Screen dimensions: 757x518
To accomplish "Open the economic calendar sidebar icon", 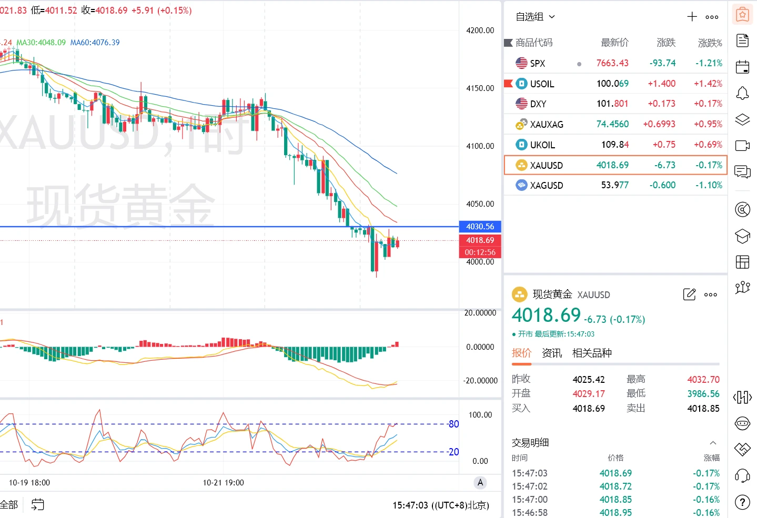I will tap(742, 67).
